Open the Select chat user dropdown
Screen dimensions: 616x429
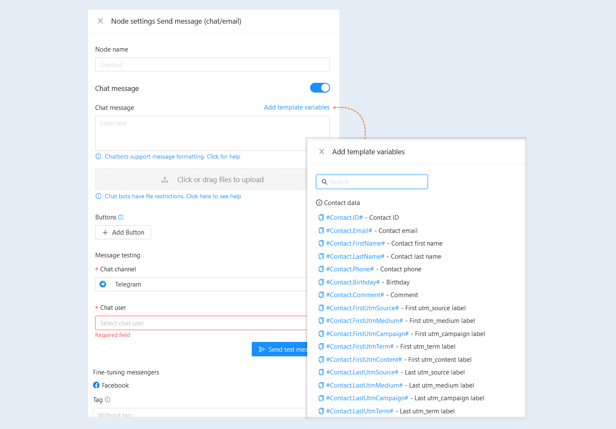coord(201,323)
